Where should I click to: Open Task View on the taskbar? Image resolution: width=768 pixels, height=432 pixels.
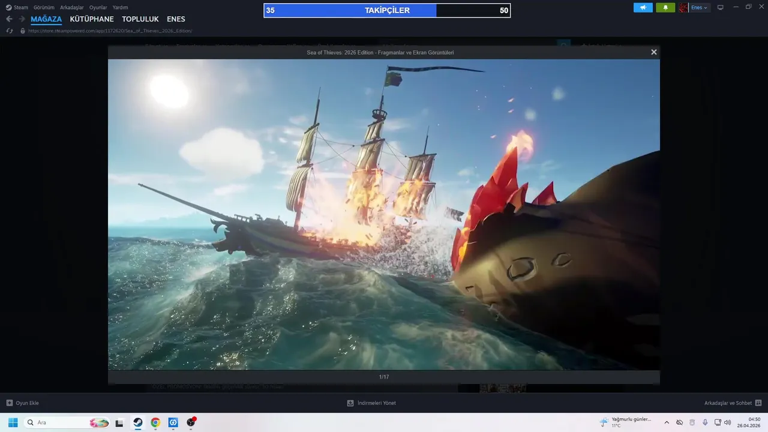coord(119,422)
